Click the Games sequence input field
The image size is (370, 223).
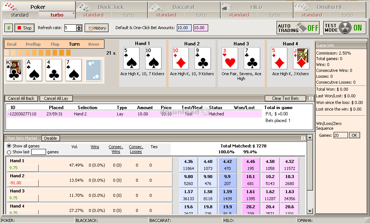(x=340, y=135)
